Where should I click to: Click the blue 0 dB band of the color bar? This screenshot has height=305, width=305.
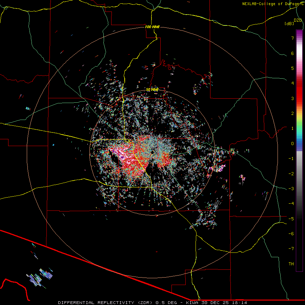click(x=299, y=144)
